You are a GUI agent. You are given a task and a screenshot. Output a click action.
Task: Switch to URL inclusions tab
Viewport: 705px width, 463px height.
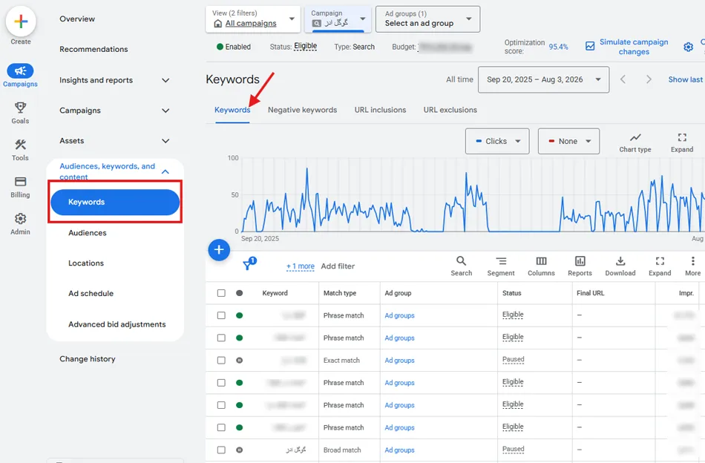pos(380,110)
